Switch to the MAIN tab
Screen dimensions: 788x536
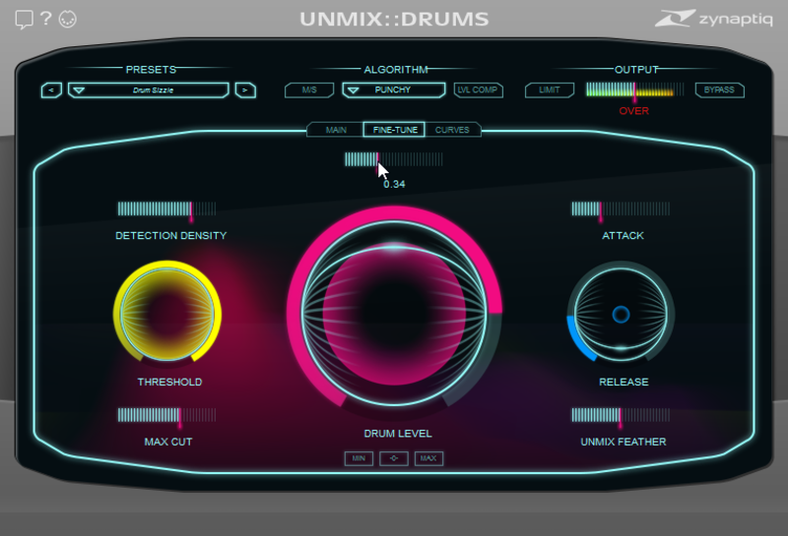[x=336, y=130]
